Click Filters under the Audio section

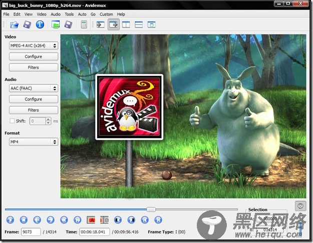click(34, 110)
